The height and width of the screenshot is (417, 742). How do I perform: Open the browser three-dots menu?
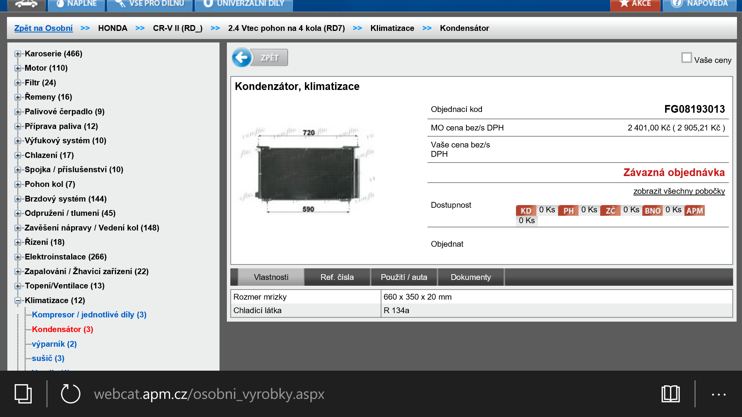coord(718,394)
